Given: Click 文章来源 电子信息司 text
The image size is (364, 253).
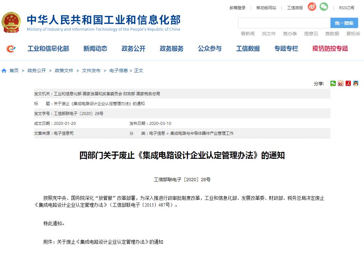Looking at the screenshot, I should [x=54, y=133].
